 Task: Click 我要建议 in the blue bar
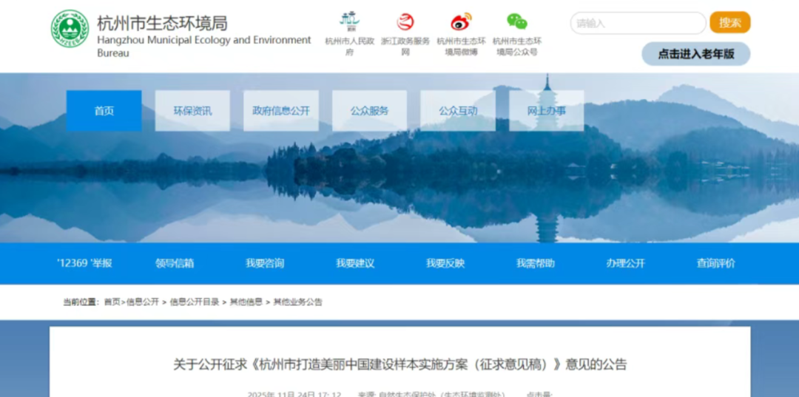coord(355,263)
